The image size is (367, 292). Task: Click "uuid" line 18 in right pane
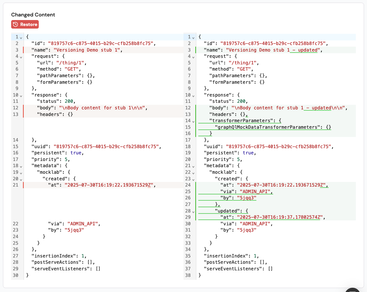click(269, 146)
